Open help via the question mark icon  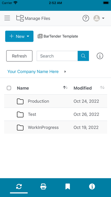(x=86, y=18)
